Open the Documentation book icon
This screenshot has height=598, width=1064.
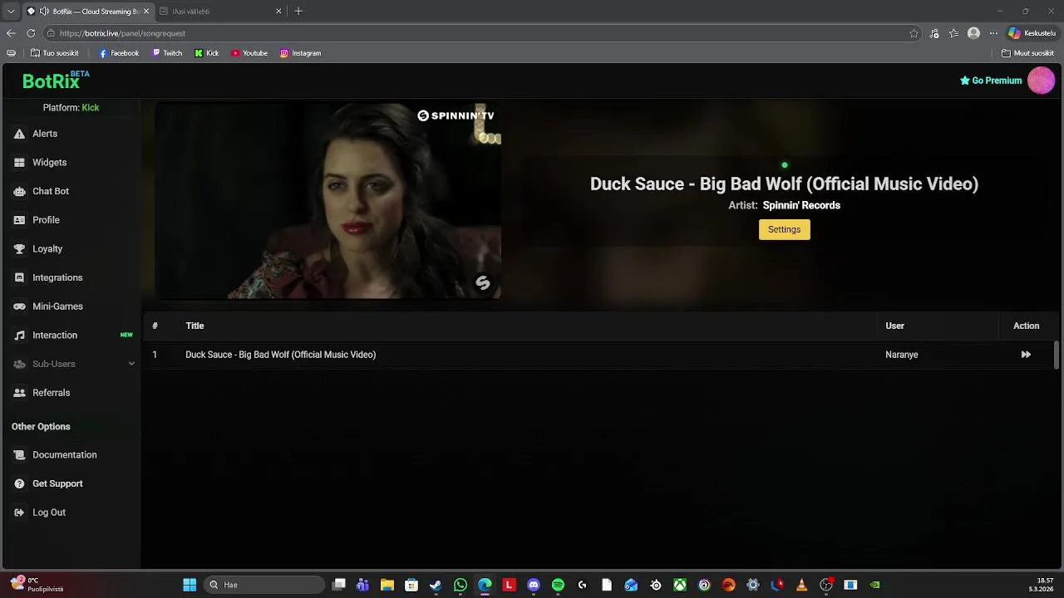(19, 455)
